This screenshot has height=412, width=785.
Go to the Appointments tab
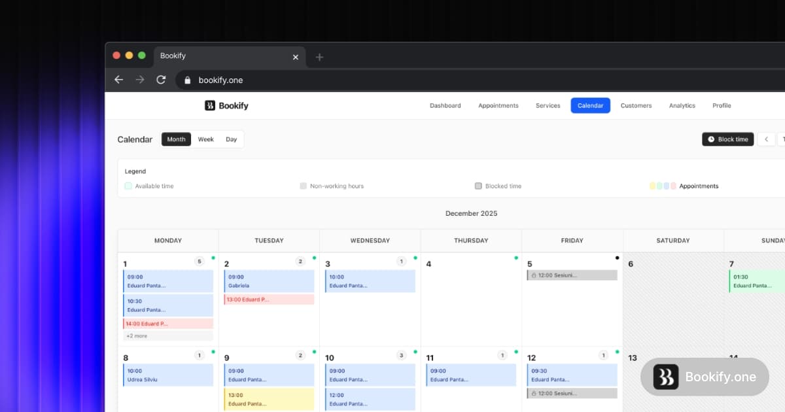click(498, 105)
